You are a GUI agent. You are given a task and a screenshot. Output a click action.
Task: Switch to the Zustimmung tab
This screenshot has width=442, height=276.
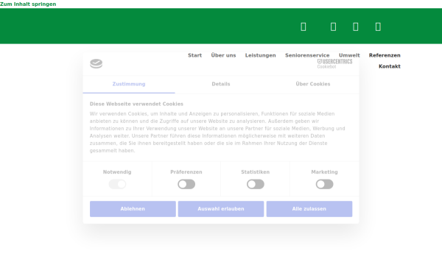[x=129, y=84]
